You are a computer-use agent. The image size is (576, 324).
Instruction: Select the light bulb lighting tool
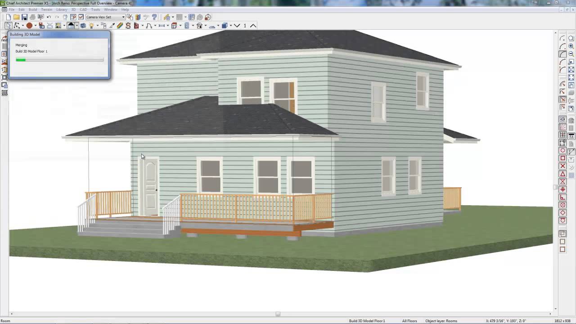click(91, 26)
